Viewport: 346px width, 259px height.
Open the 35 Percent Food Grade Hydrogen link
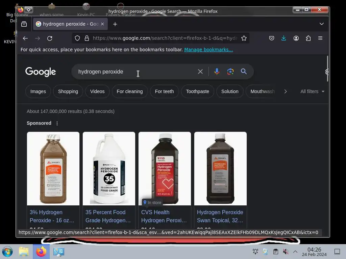pos(108,216)
